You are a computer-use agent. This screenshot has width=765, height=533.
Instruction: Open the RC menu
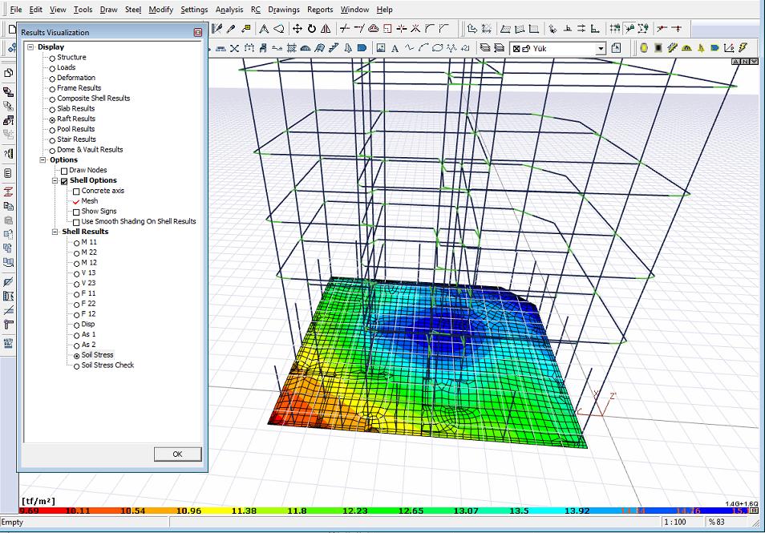click(x=256, y=10)
